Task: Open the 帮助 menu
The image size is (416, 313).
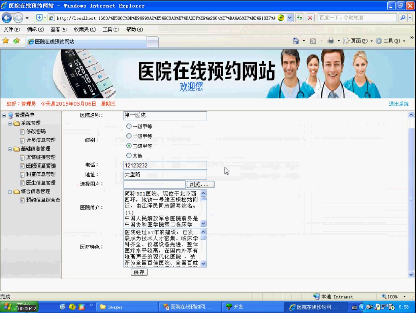Action: pos(135,30)
